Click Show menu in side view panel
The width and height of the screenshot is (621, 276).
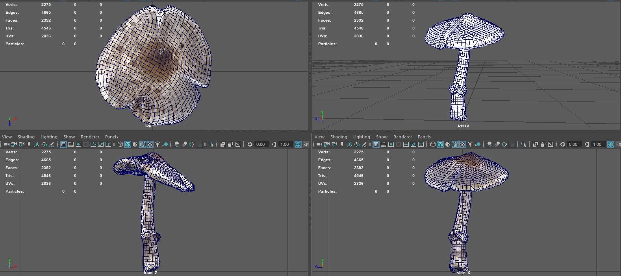[382, 137]
